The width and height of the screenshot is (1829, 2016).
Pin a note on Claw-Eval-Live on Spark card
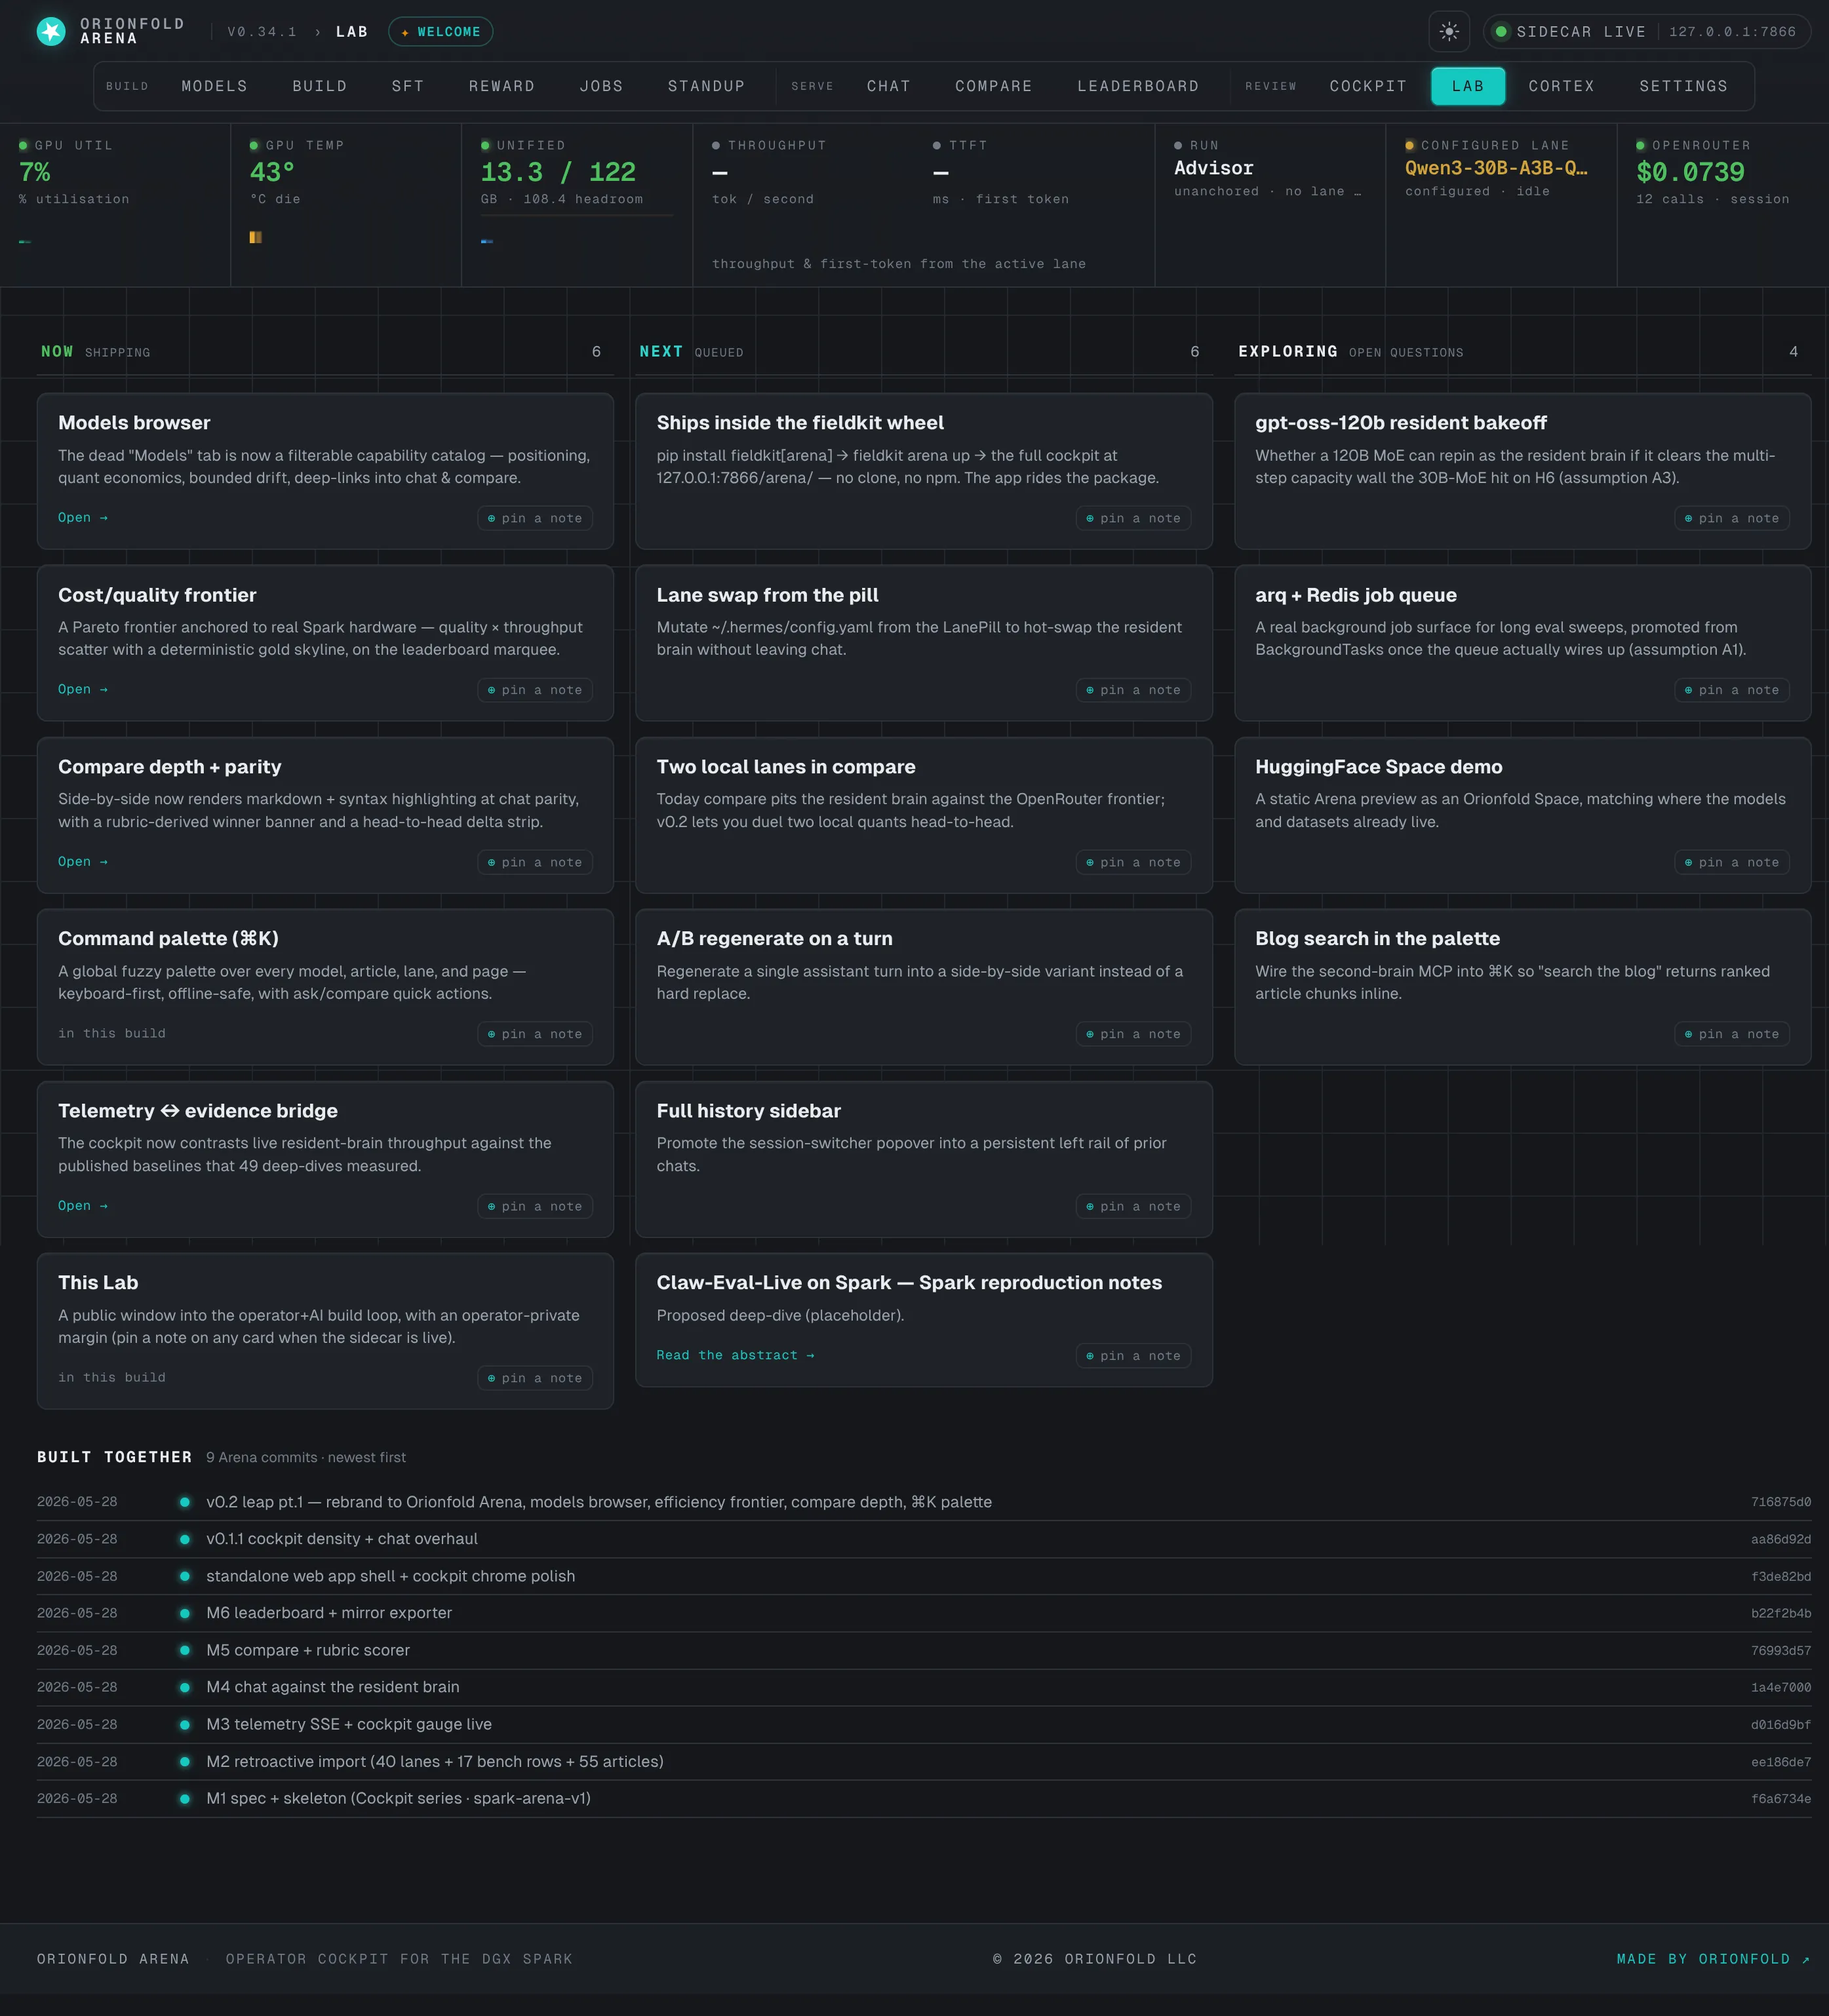[x=1133, y=1356]
